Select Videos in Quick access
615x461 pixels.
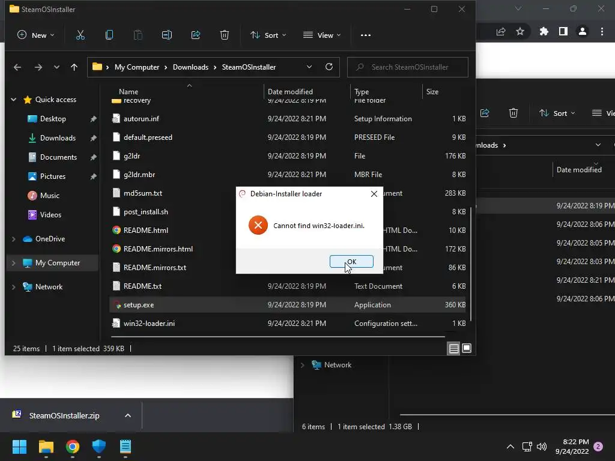coord(50,215)
